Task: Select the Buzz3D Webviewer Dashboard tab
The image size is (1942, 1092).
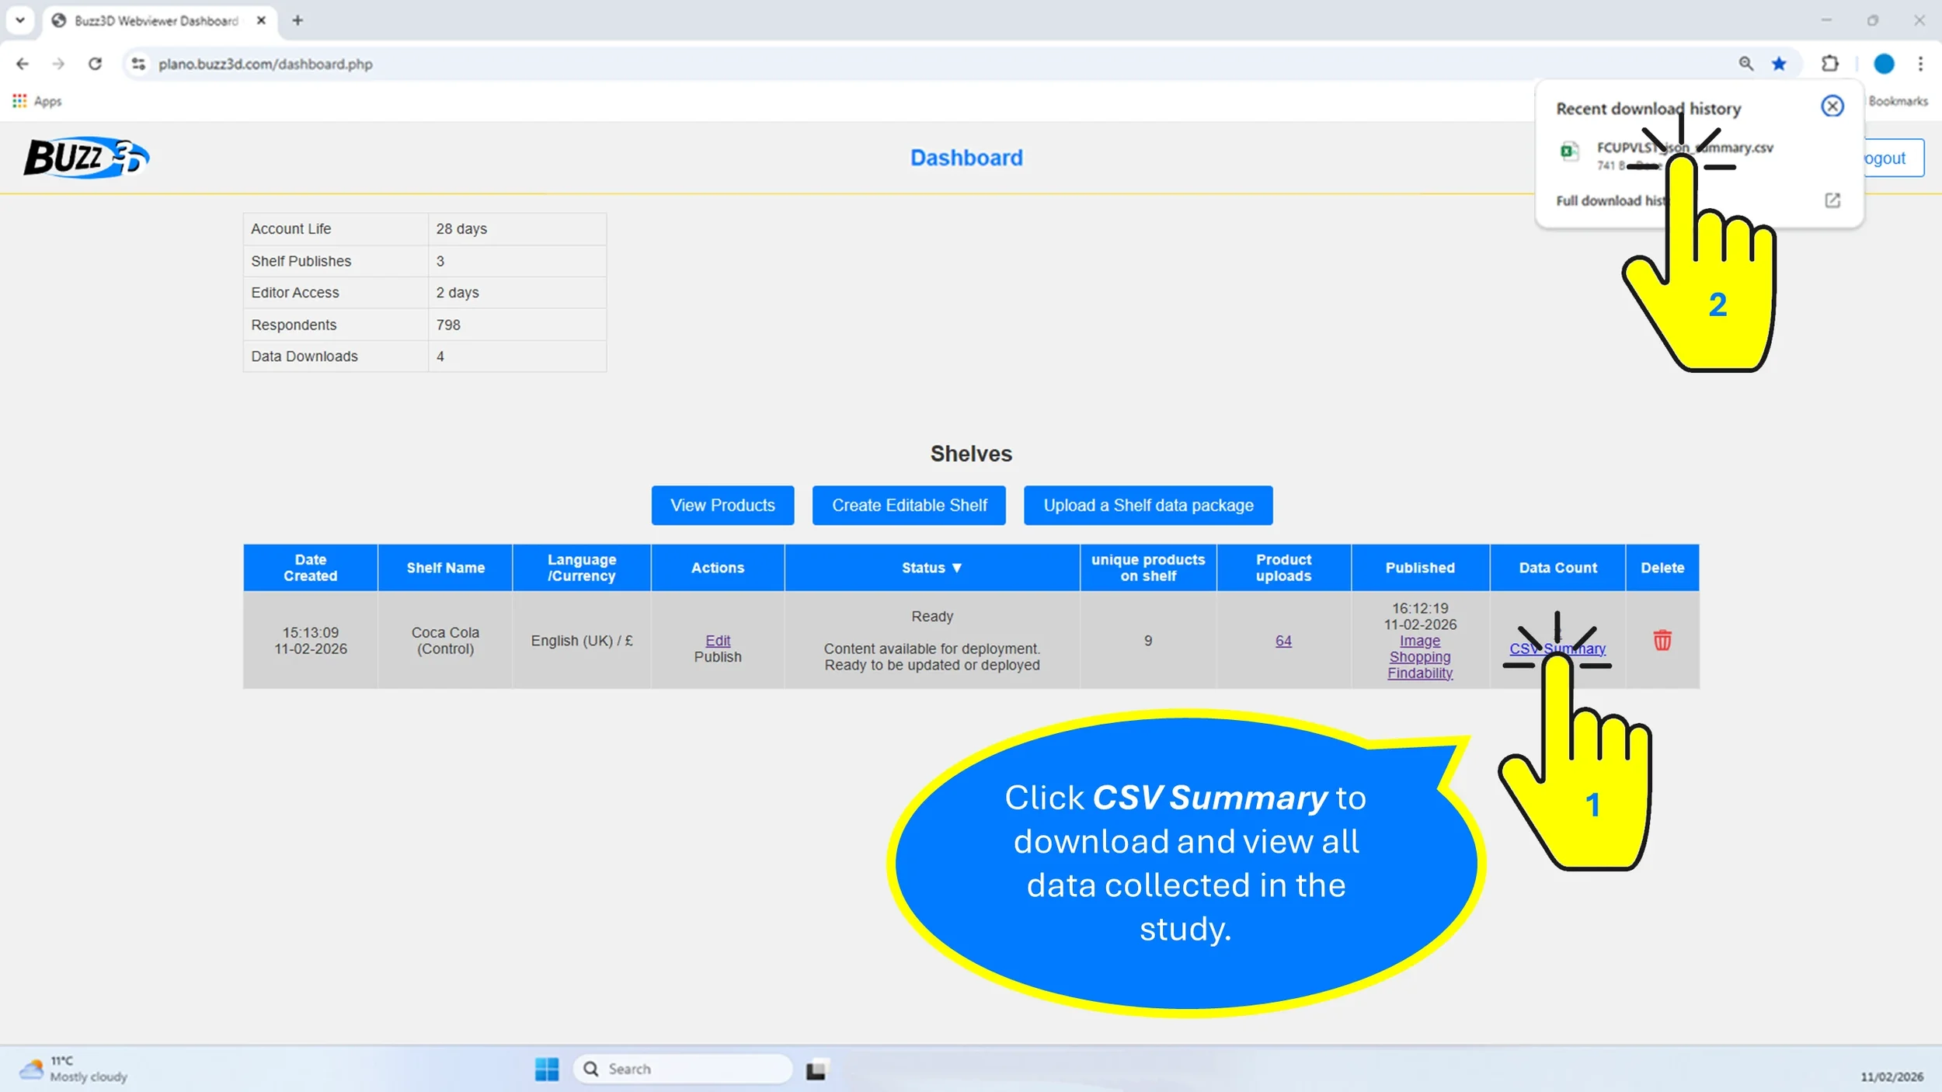Action: 155,20
